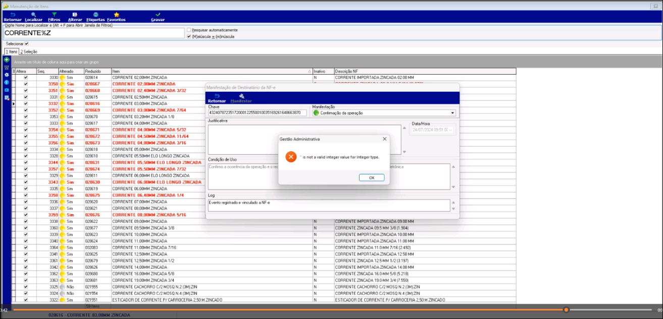The width and height of the screenshot is (663, 319).
Task: Click in the Justificativa text area
Action: tap(304, 139)
